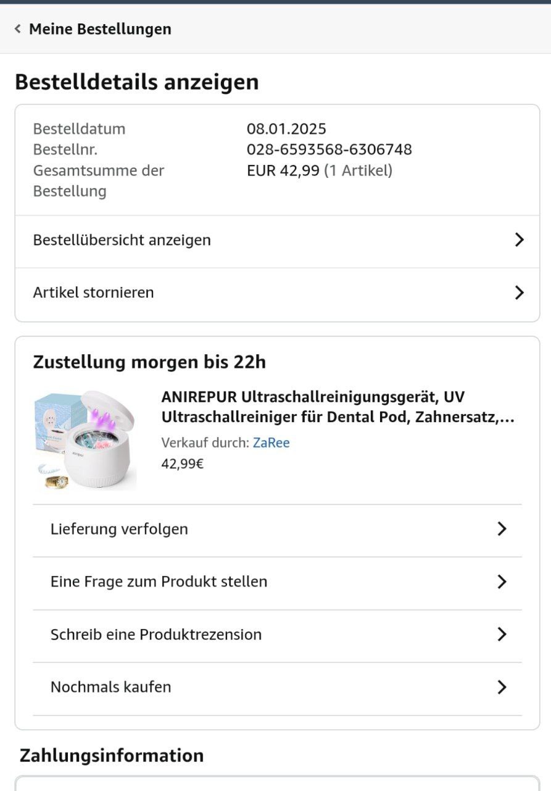The image size is (551, 791).
Task: Visit seller ZaRee link
Action: 271,442
